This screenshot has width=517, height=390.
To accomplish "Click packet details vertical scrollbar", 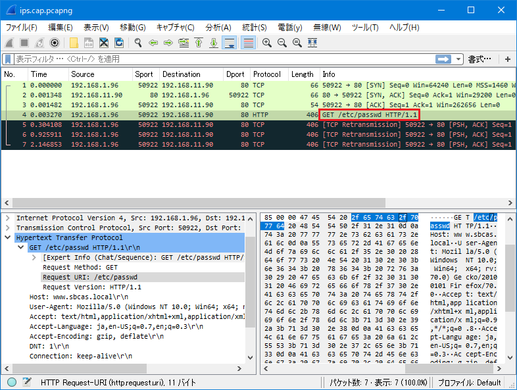I will (x=250, y=282).
